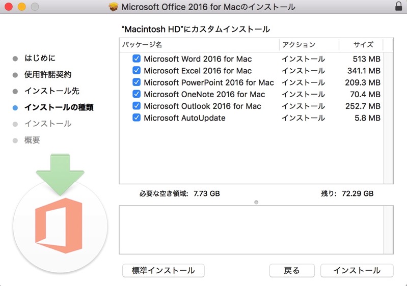407x286 pixels.
Task: Click the インストール button at bottom right
Action: coord(357,270)
